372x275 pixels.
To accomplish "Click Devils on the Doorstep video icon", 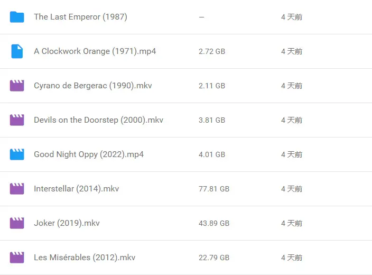I will pyautogui.click(x=17, y=120).
